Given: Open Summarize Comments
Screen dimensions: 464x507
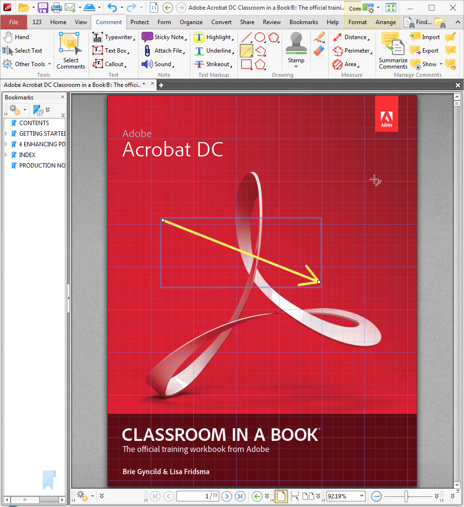Looking at the screenshot, I should pyautogui.click(x=393, y=51).
